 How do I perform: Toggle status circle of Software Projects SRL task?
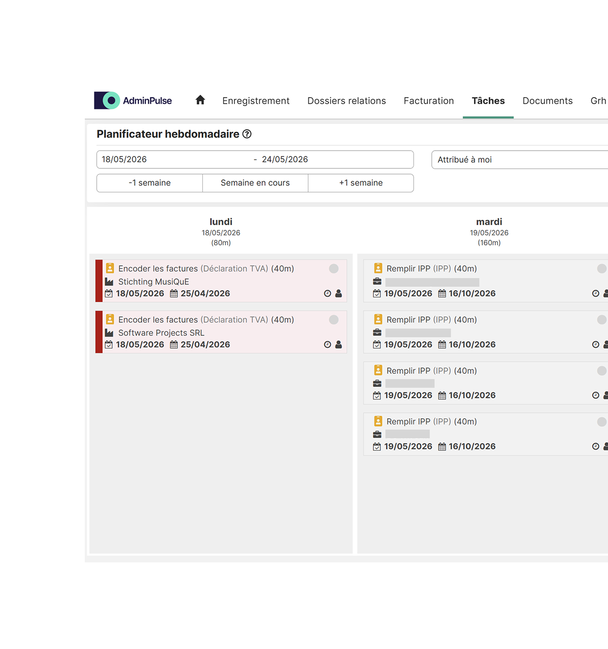(x=334, y=319)
